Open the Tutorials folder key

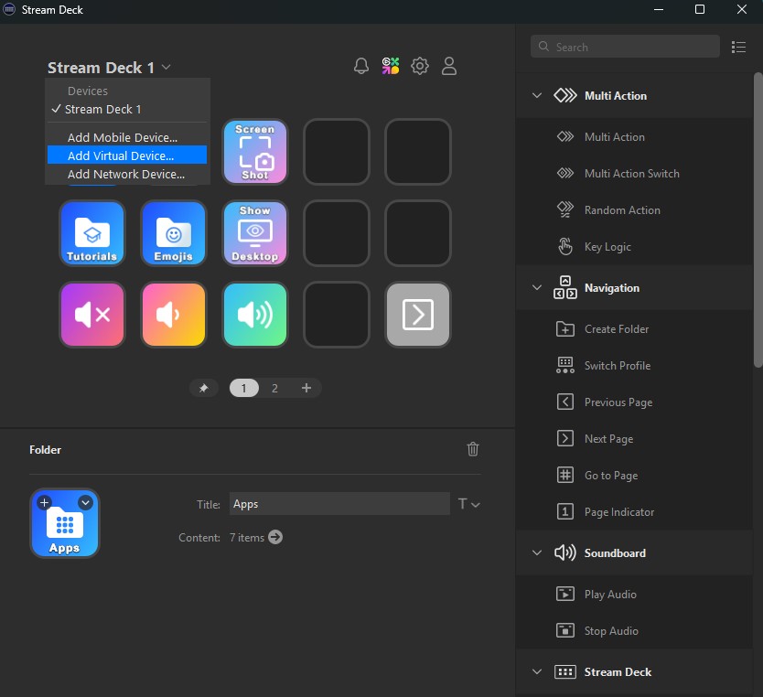91,233
